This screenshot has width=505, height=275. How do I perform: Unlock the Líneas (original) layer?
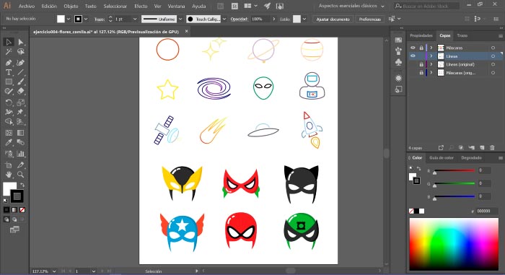421,64
